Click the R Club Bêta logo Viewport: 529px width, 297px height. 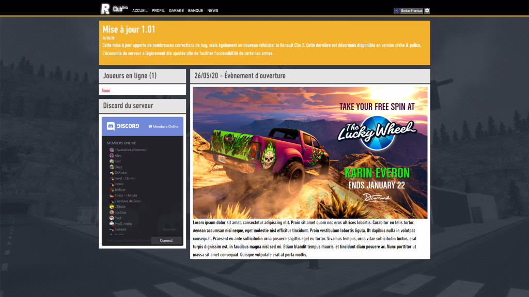[114, 9]
